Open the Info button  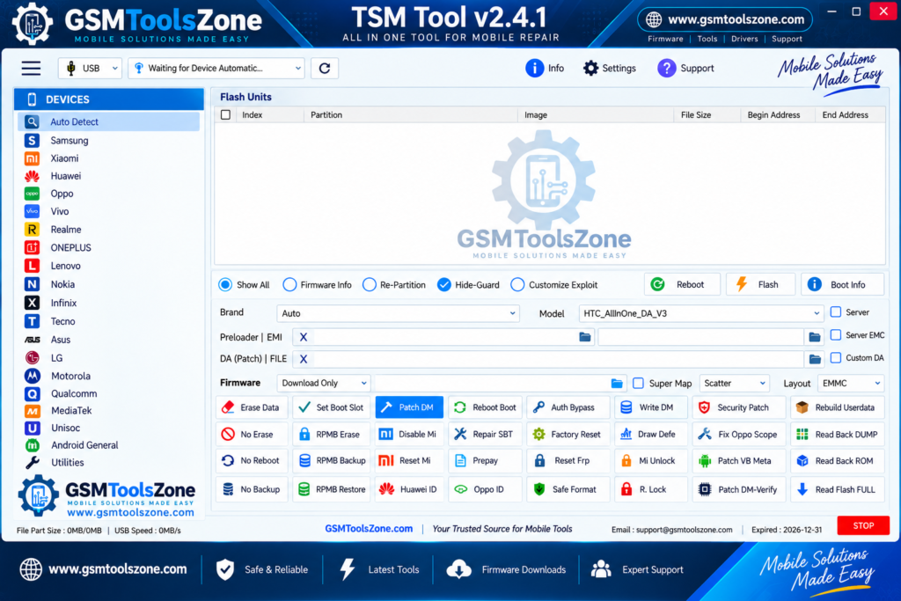coord(545,69)
